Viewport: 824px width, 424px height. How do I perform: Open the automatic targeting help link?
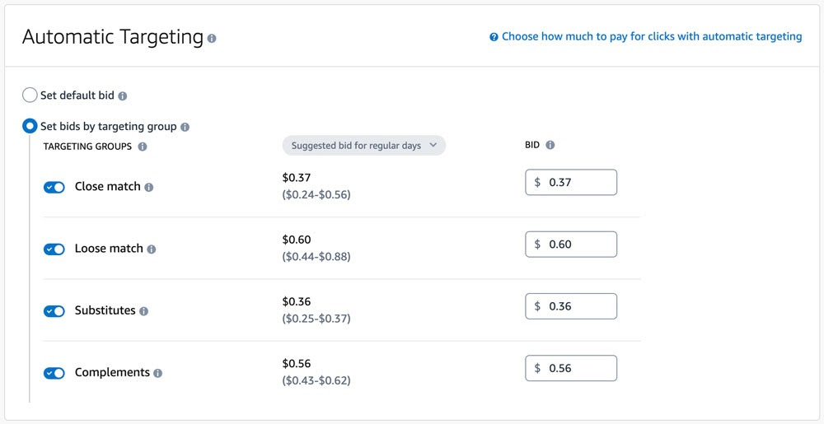(x=651, y=36)
